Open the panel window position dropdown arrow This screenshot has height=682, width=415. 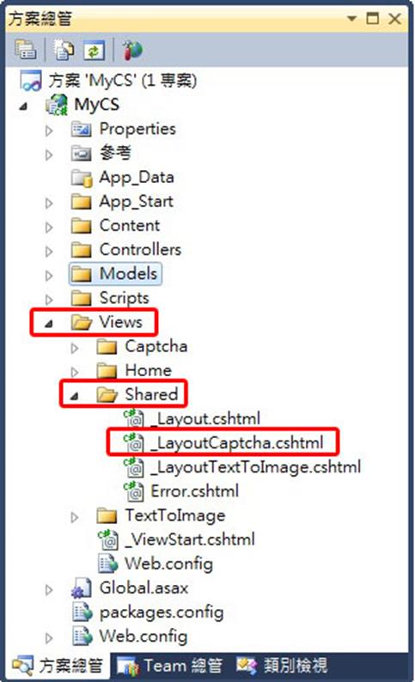[351, 18]
